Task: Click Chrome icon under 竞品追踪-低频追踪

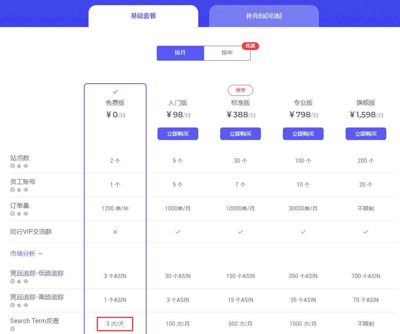Action: pos(12,281)
